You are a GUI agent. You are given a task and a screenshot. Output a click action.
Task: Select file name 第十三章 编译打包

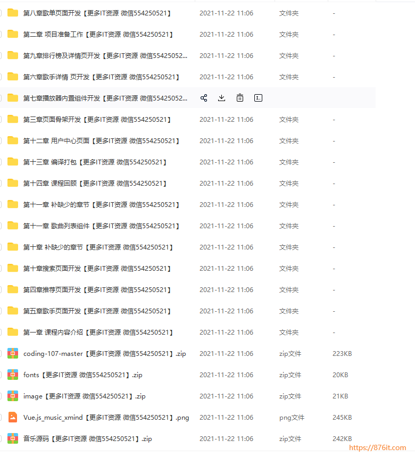click(95, 162)
